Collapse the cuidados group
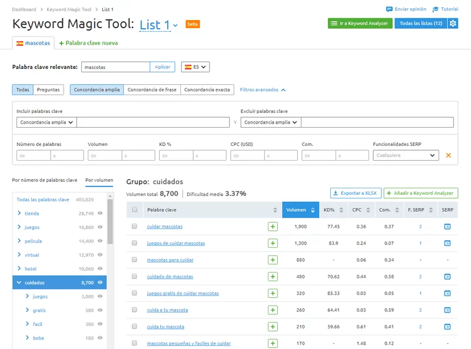Image resolution: width=471 pixels, height=349 pixels. coord(19,282)
